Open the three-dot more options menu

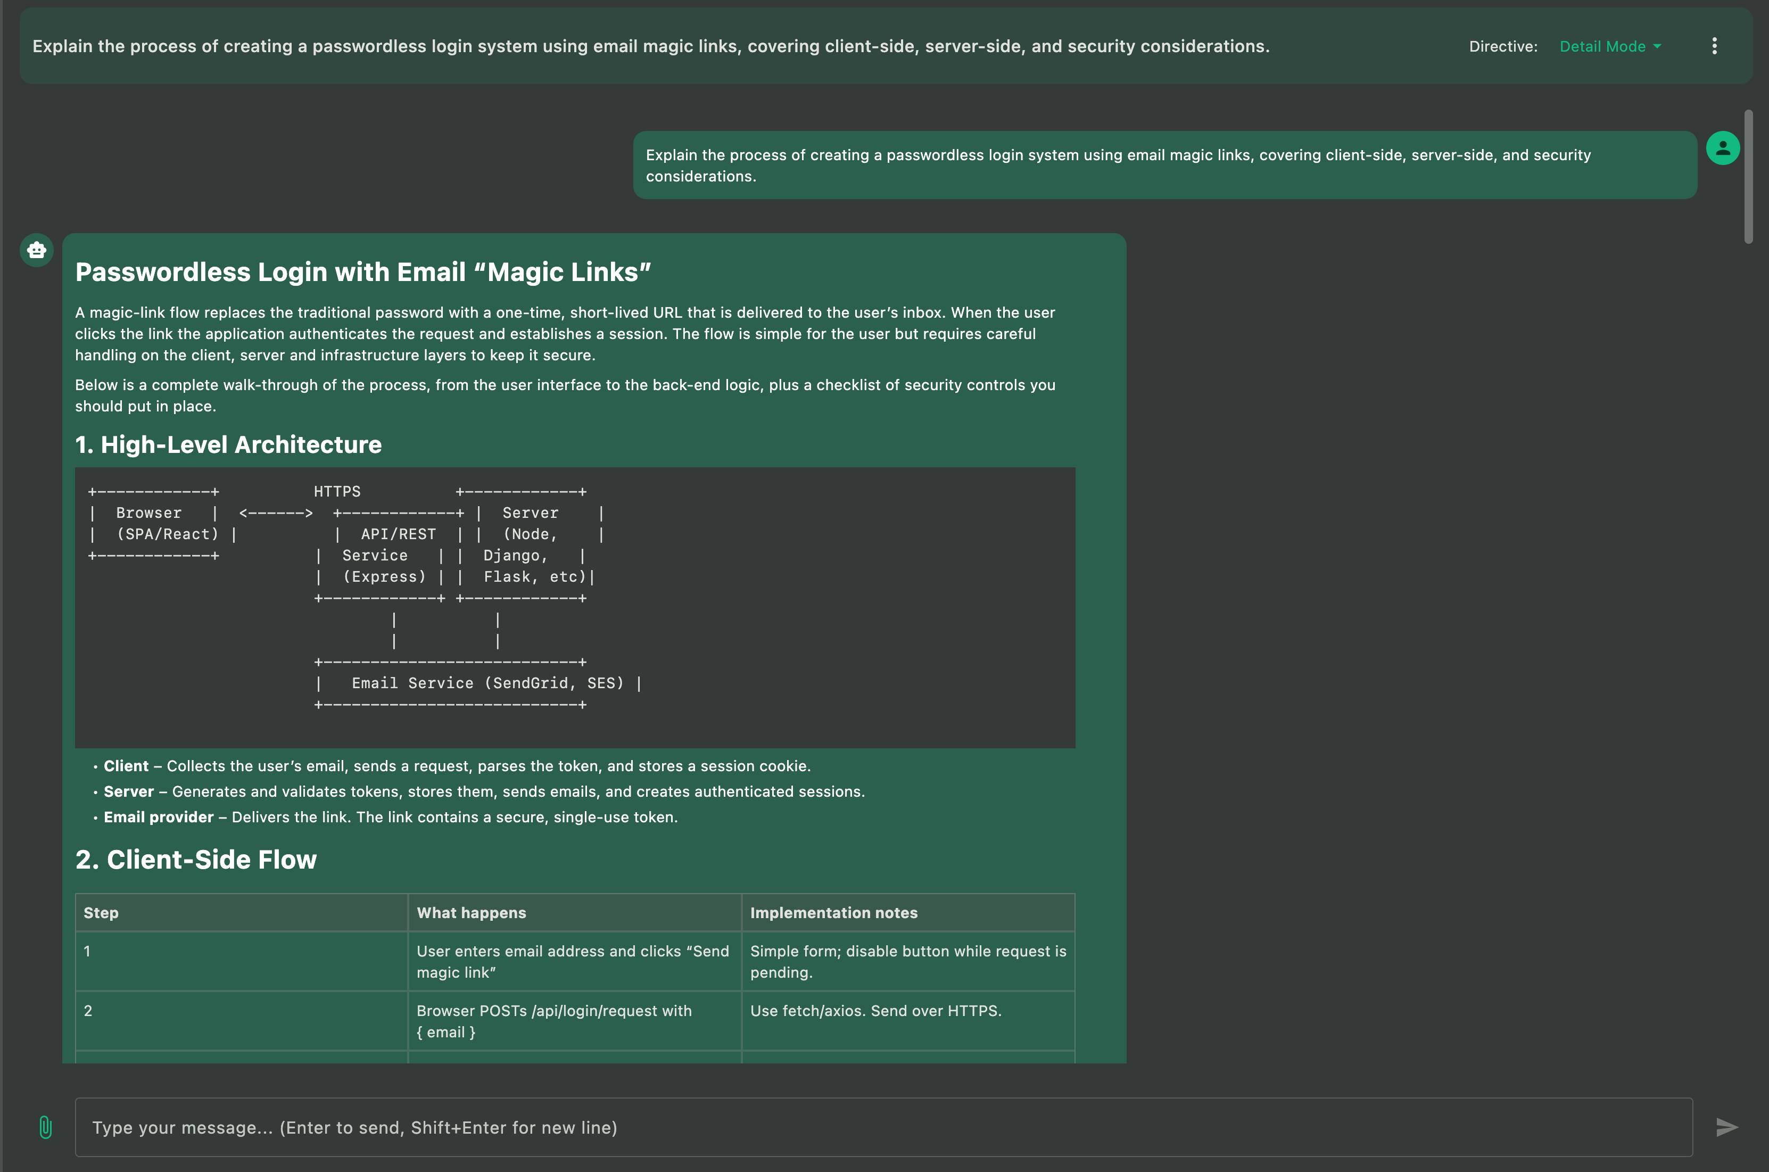coord(1714,46)
